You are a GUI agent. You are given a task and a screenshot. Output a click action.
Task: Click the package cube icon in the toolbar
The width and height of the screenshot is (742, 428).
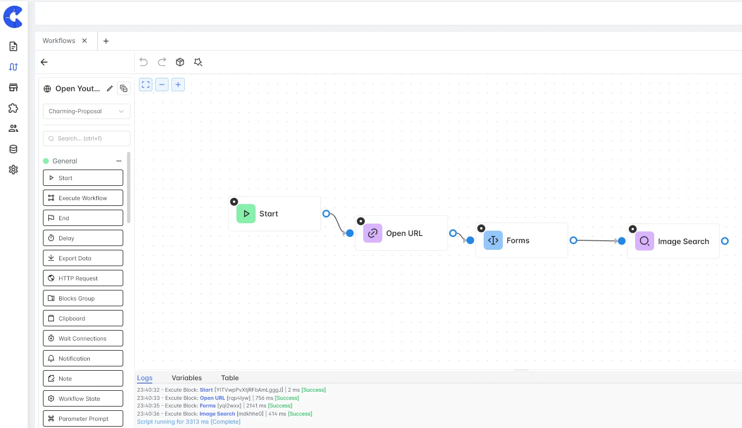[180, 62]
